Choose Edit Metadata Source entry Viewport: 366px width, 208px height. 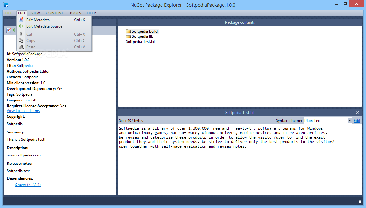pyautogui.click(x=54, y=26)
